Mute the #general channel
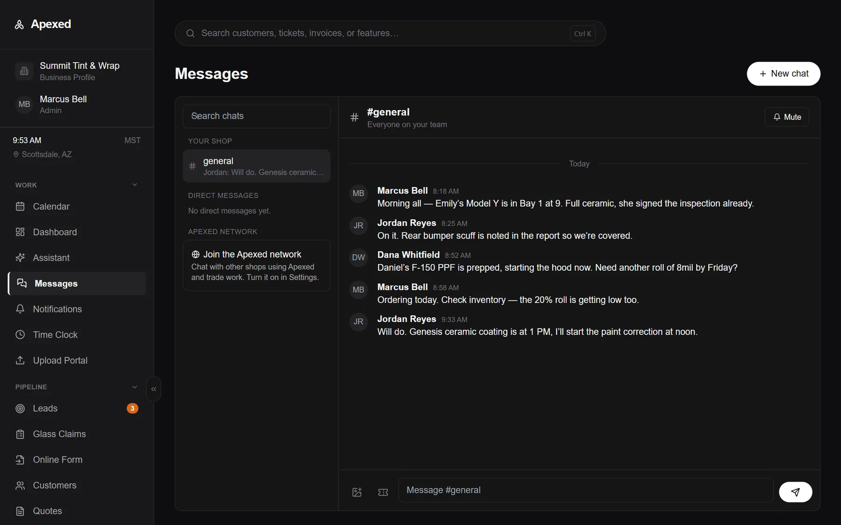841x525 pixels. click(x=787, y=117)
